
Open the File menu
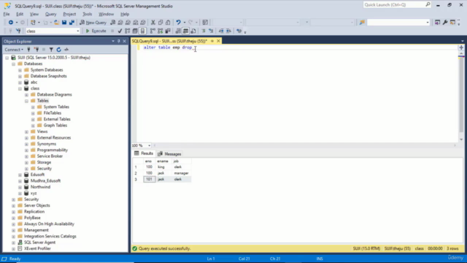(x=7, y=14)
